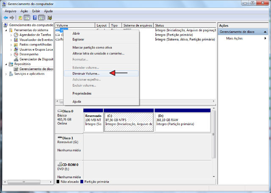This screenshot has width=271, height=193.
Task: Select the Gerenciamento de disco tree icon
Action: coord(16,69)
